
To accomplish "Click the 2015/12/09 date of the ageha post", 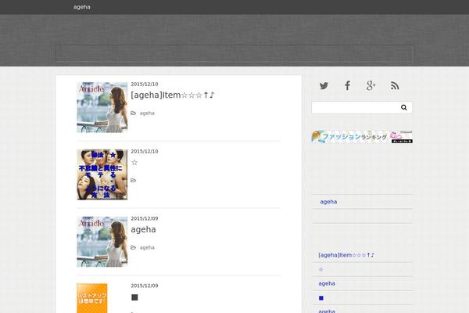I will click(x=145, y=218).
